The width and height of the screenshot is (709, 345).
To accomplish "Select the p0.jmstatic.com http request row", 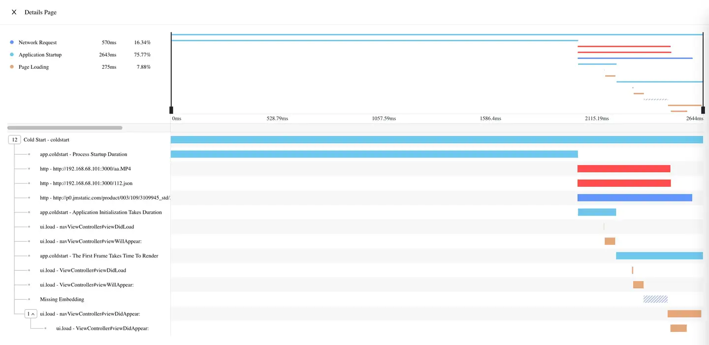I will [x=105, y=198].
